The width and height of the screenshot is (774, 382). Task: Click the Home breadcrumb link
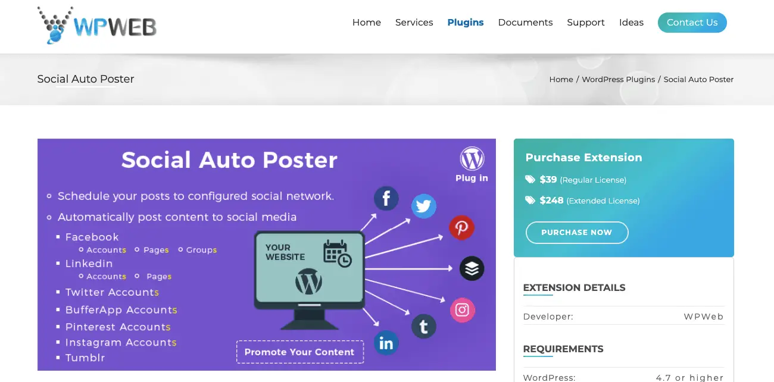561,79
